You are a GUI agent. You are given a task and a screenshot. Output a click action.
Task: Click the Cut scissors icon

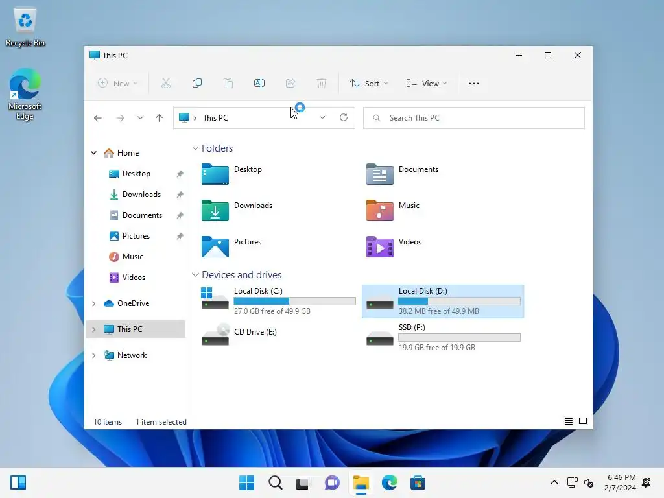pyautogui.click(x=165, y=84)
